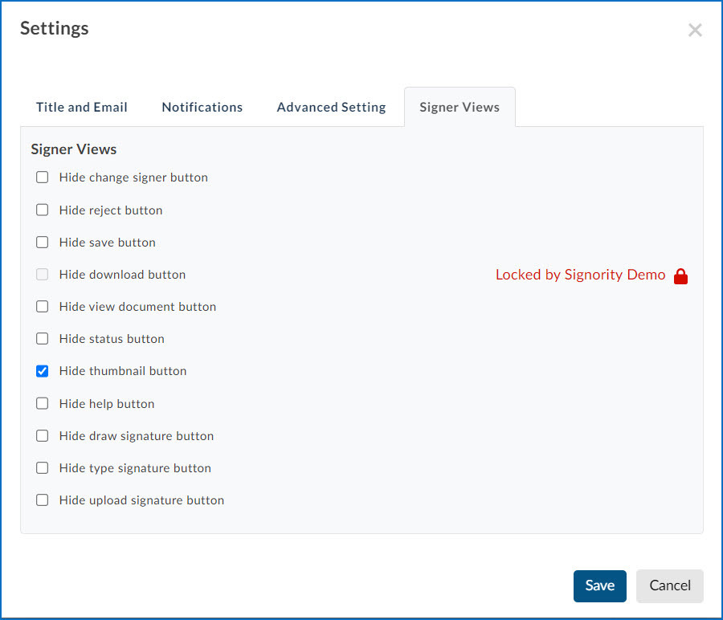Click the locked Hide download button checkbox

42,274
